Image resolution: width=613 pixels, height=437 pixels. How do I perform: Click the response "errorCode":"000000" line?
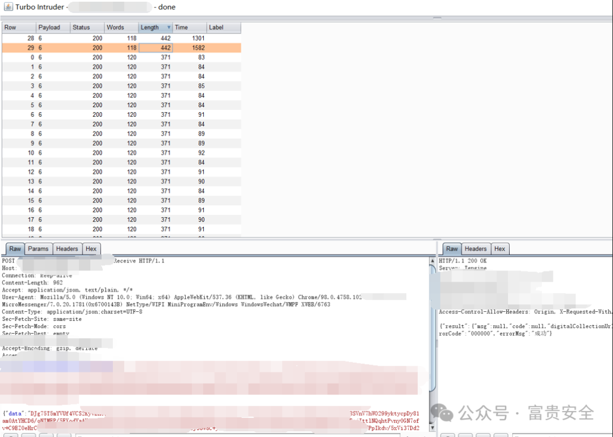pyautogui.click(x=496, y=333)
